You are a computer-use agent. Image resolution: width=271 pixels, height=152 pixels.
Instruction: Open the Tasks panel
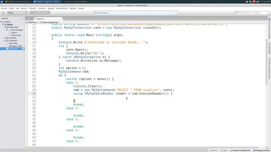pos(223,150)
